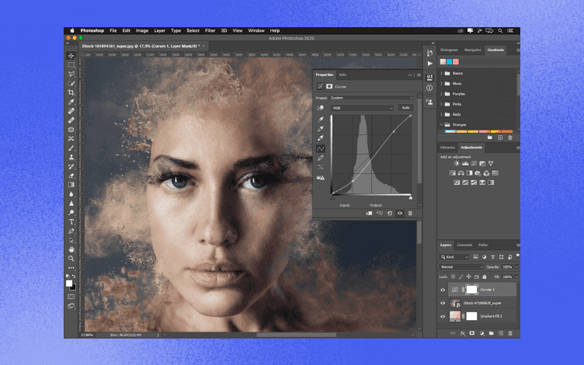Click the white point eyedropper in Curves
584x365 pixels.
[x=320, y=138]
